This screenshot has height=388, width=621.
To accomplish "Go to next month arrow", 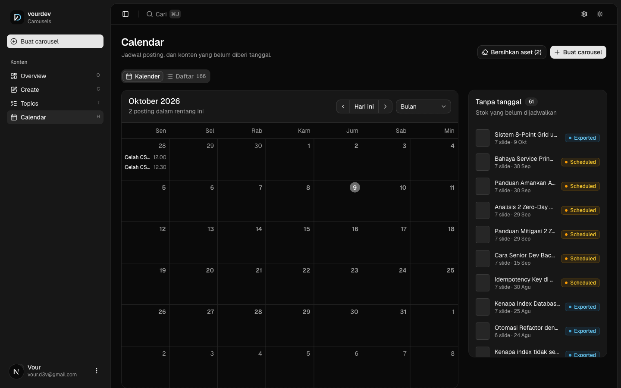I will pos(386,106).
